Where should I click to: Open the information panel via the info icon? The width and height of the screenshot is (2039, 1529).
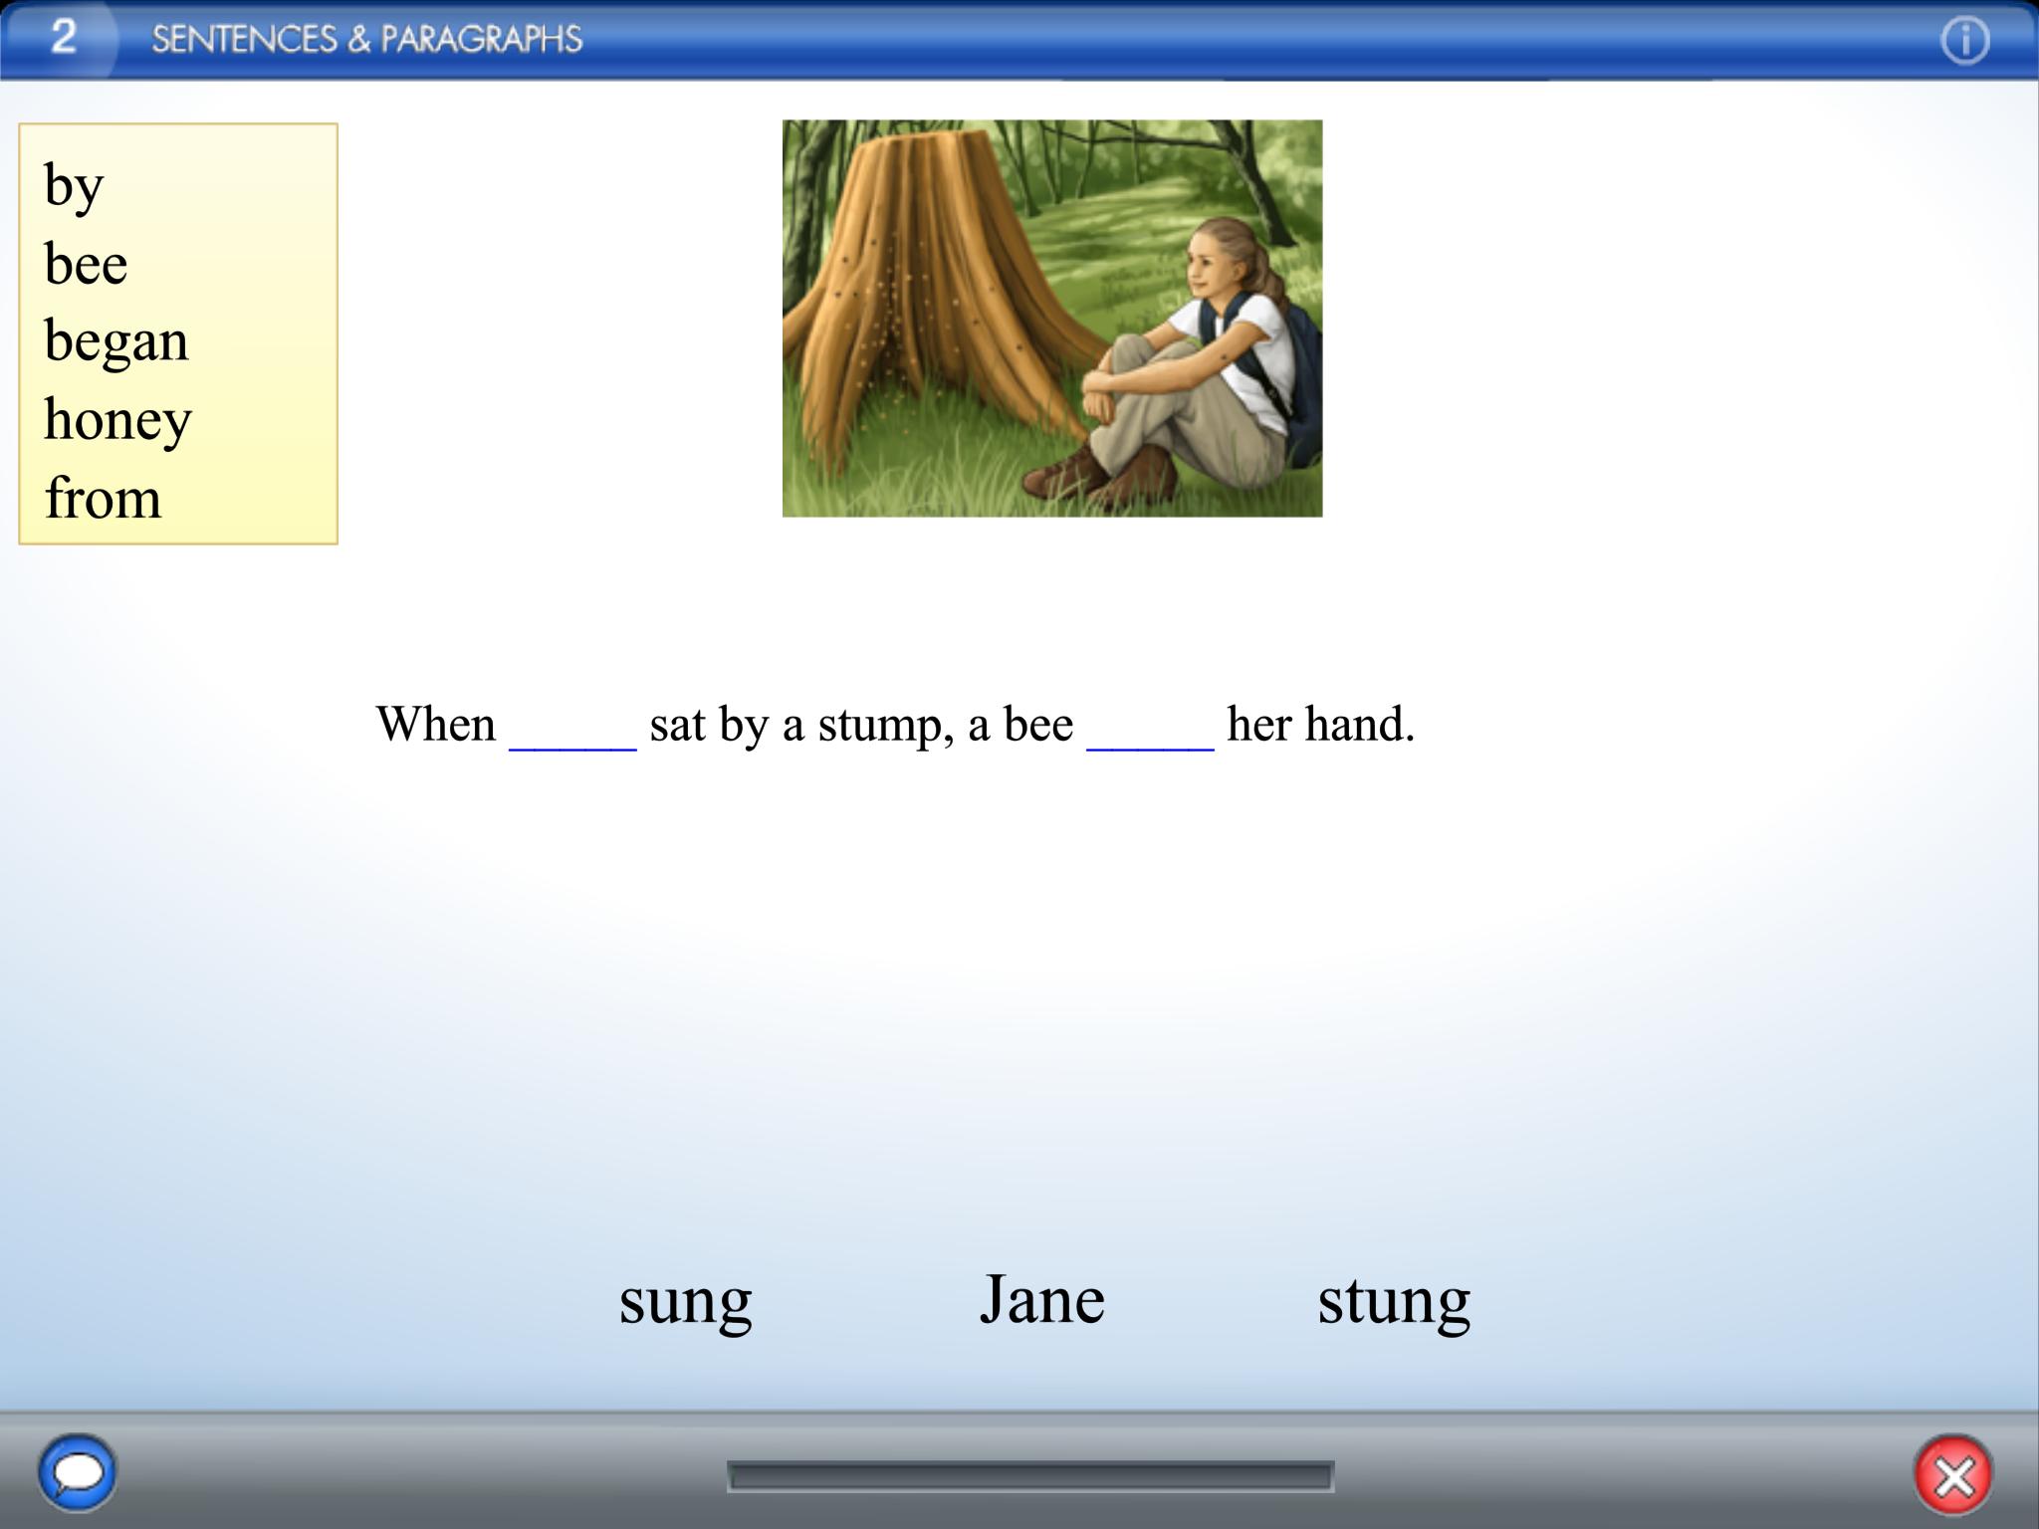[1967, 42]
